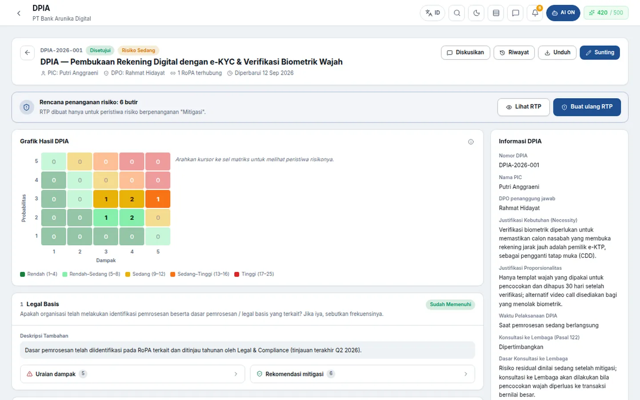640x400 pixels.
Task: Click Putri Anggraeni under Nama PIC
Action: click(519, 187)
